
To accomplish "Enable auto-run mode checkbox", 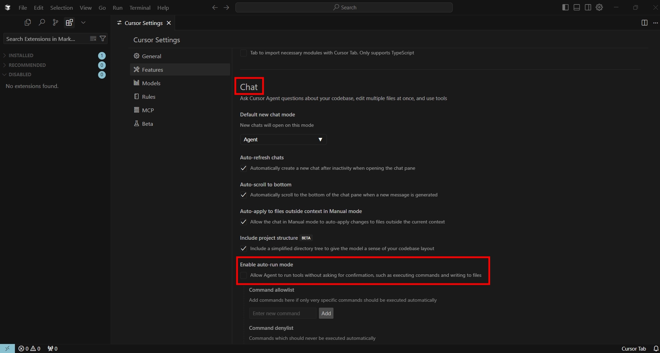I will tap(243, 275).
